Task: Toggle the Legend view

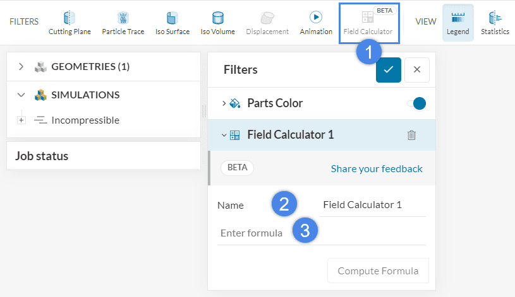Action: (x=458, y=23)
